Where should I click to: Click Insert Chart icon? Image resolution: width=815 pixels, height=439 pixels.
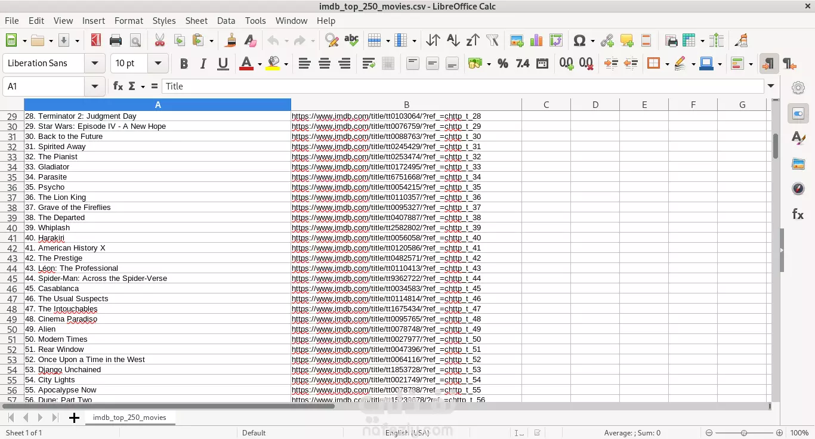click(536, 41)
